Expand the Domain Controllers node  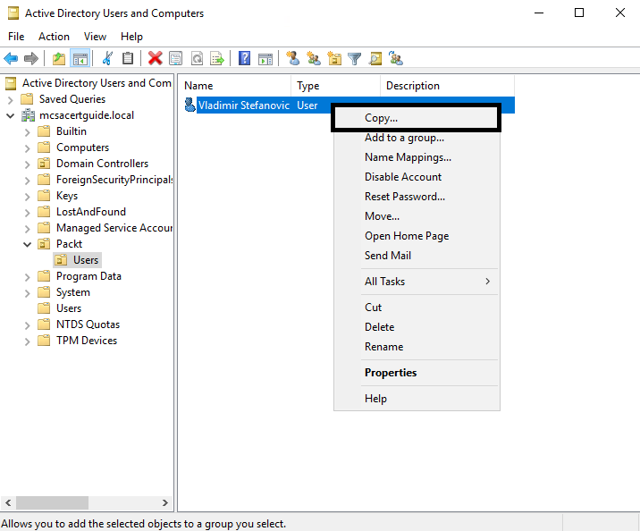27,164
